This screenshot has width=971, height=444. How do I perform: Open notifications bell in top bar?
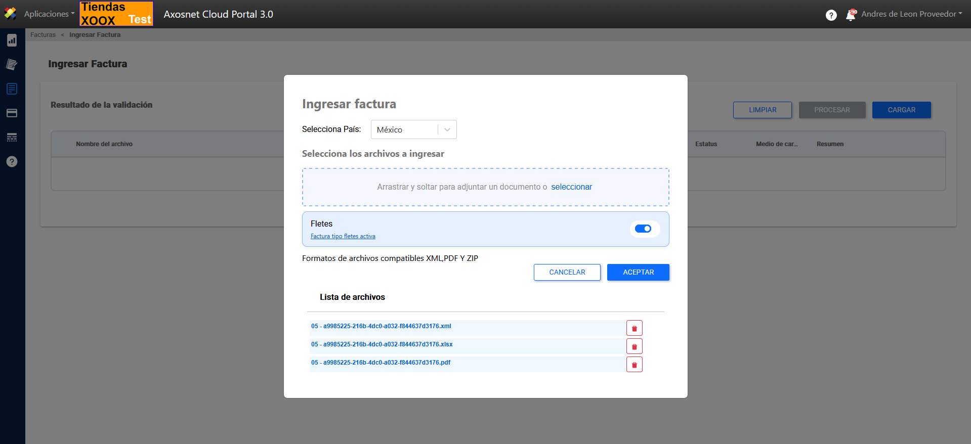(x=851, y=15)
